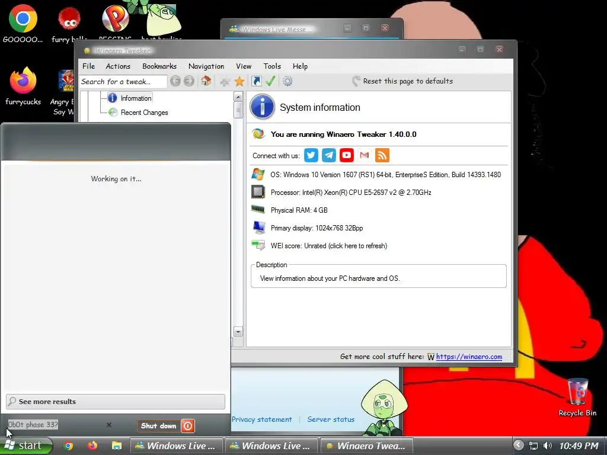Screen dimensions: 607x455
Task: Open the Actions menu
Action: pos(118,66)
